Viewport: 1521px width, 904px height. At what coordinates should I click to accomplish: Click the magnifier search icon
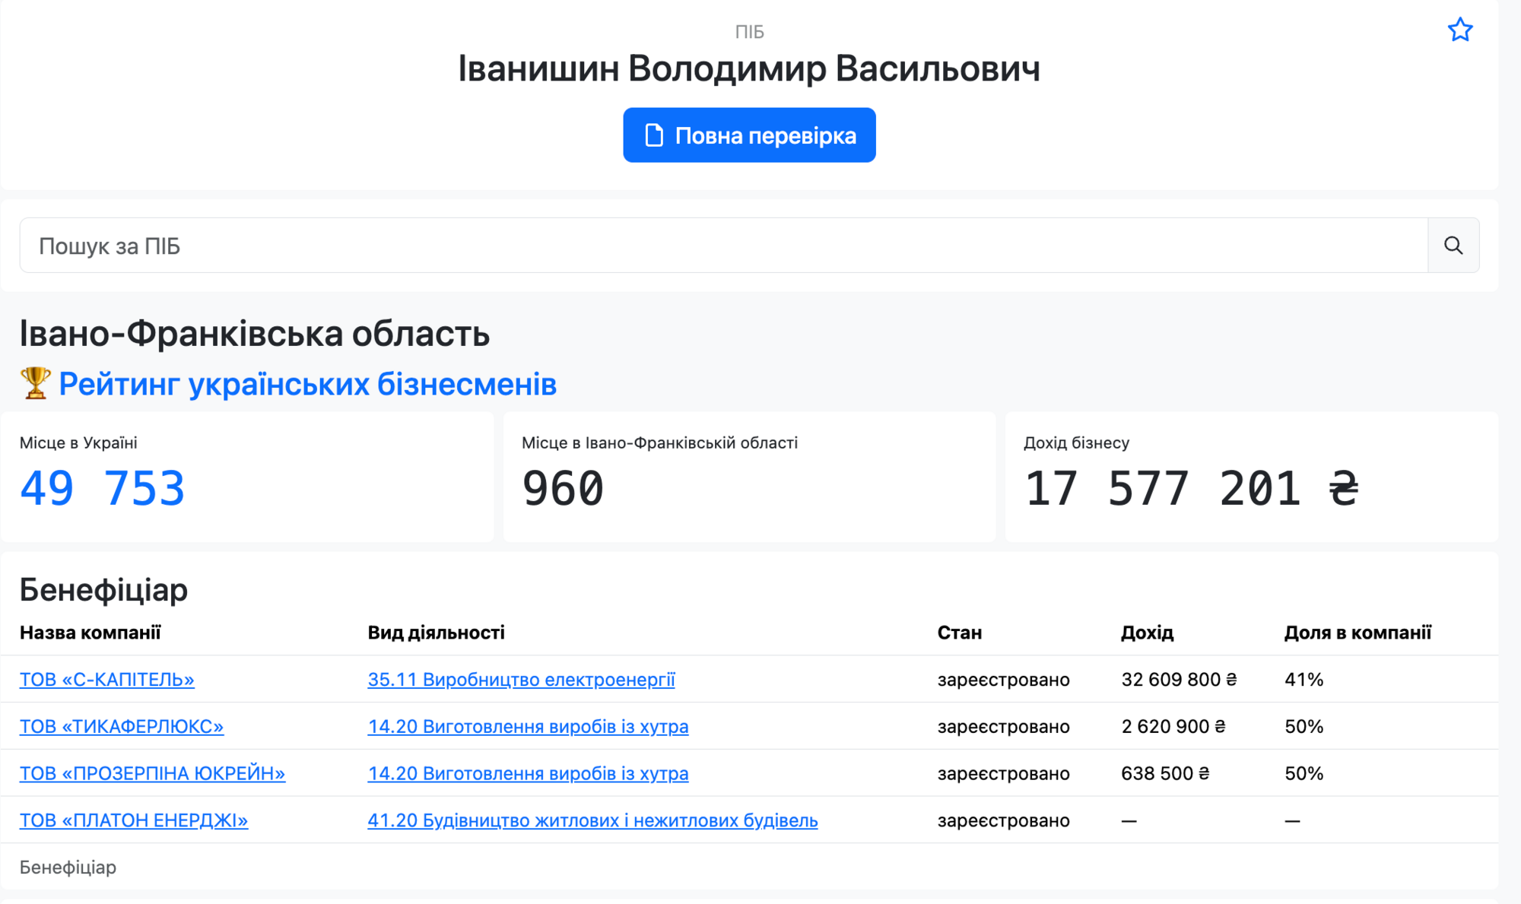point(1453,245)
